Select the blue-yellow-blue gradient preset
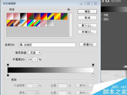Viewport: 127px width, 95px height. (x=51, y=16)
